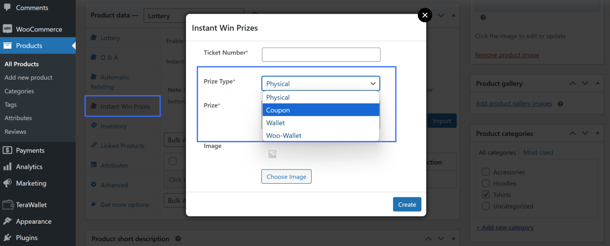The height and width of the screenshot is (246, 610).
Task: Open the Payments dollar icon
Action: pyautogui.click(x=7, y=150)
